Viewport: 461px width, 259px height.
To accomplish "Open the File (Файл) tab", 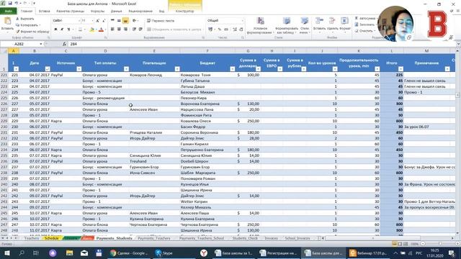I will 8,12.
